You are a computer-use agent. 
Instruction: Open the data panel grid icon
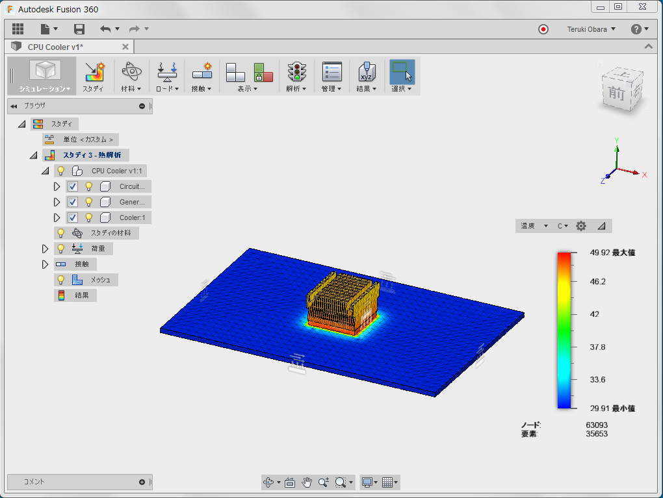click(18, 29)
